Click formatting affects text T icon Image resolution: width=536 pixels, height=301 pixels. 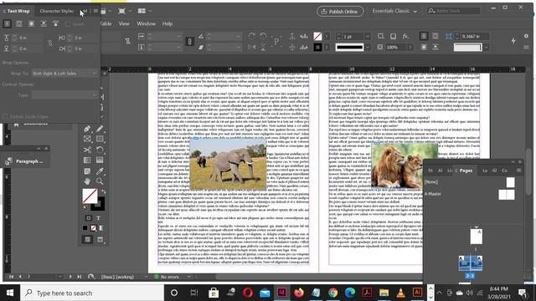98,218
